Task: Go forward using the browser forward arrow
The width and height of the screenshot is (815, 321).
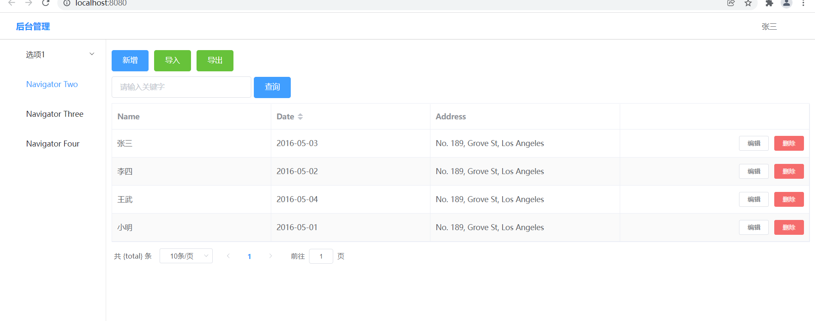Action: click(x=29, y=3)
